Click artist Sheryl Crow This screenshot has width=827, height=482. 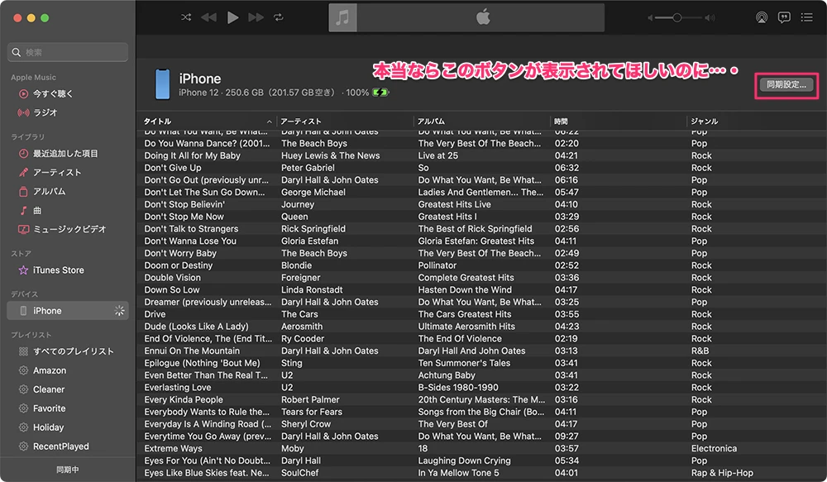[306, 424]
